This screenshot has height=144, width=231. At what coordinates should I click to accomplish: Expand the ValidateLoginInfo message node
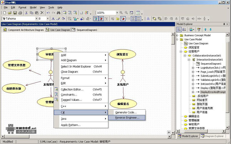click(193, 80)
